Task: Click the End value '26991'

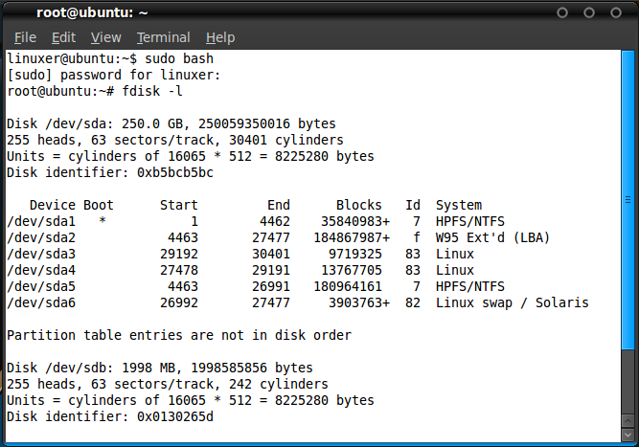Action: click(271, 286)
